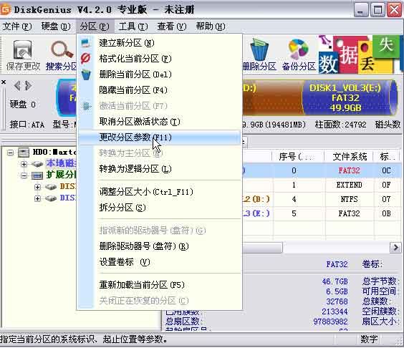Choose 设置卷标(V) from the menu

point(160,262)
